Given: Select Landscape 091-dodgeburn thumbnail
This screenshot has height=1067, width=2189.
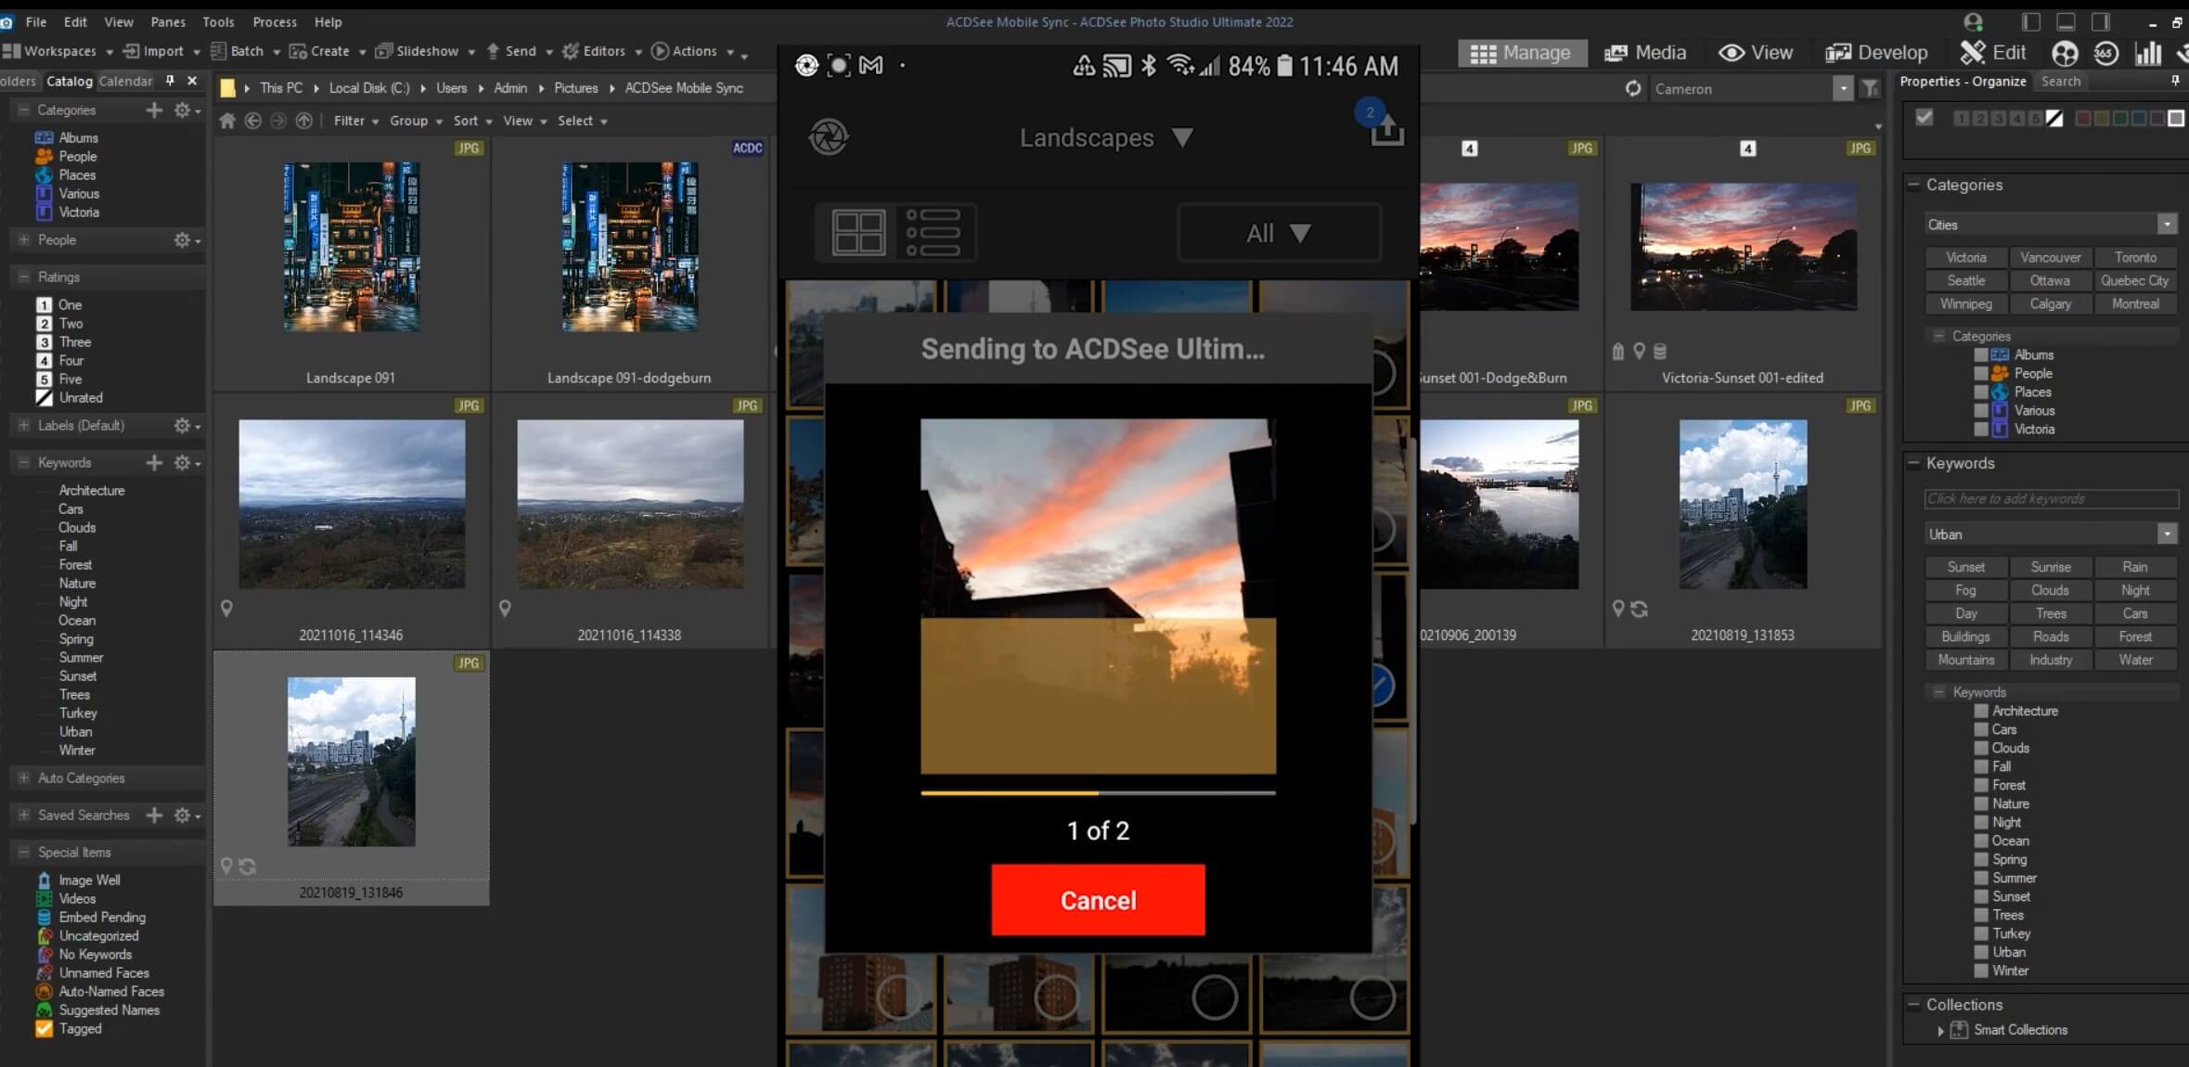Looking at the screenshot, I should click(629, 248).
